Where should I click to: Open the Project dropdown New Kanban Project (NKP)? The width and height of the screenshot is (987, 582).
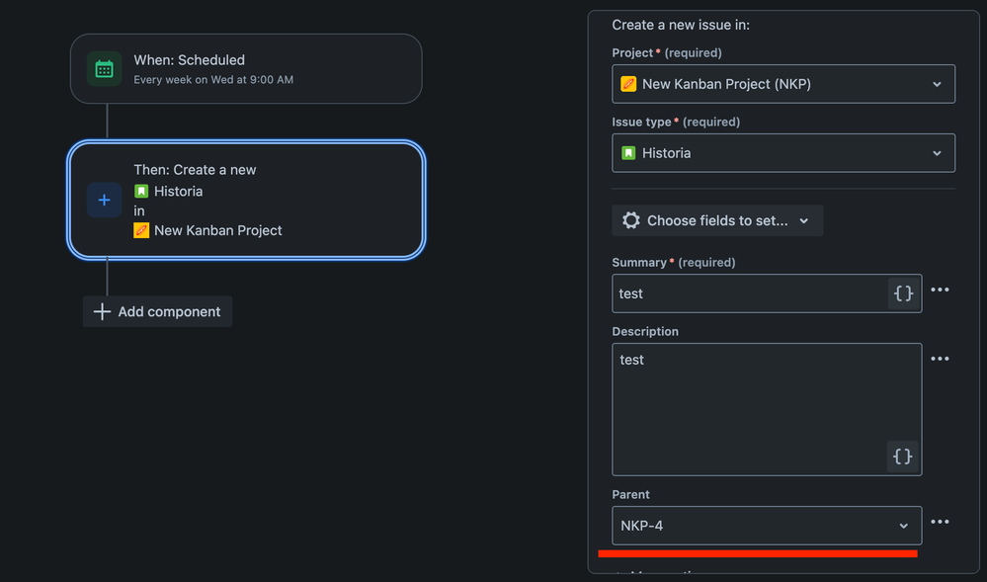coord(783,84)
